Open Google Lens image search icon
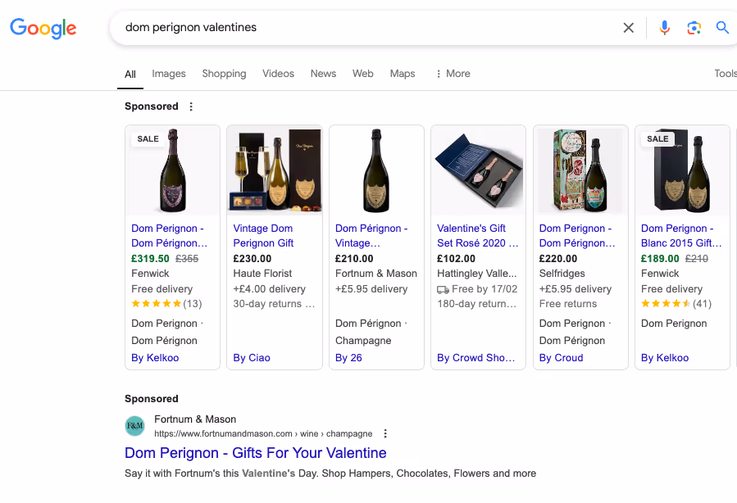 [694, 28]
